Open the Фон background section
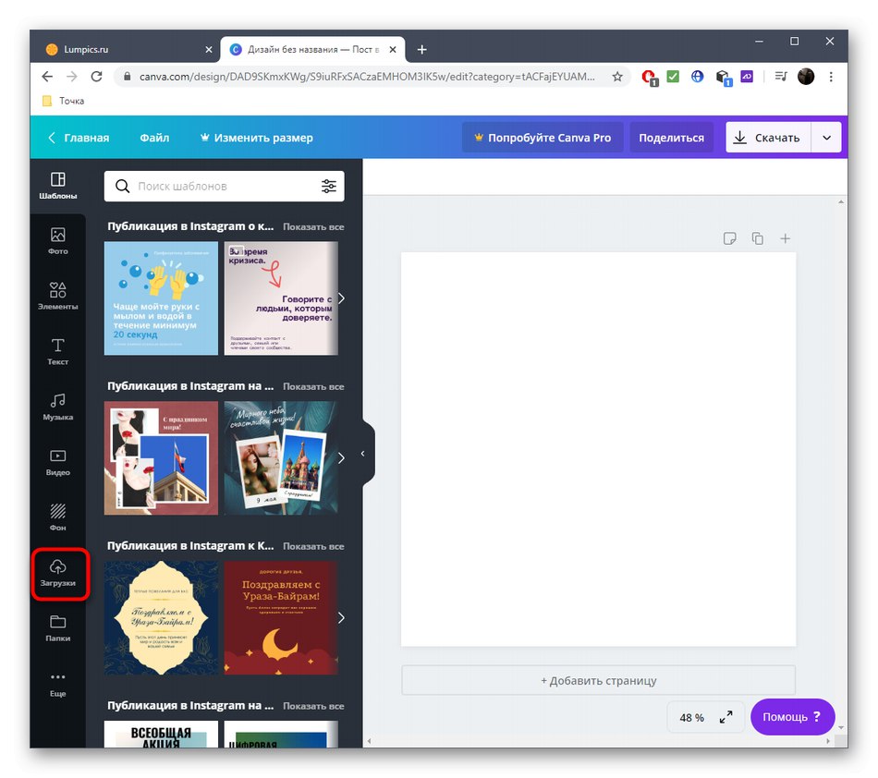 coord(57,517)
